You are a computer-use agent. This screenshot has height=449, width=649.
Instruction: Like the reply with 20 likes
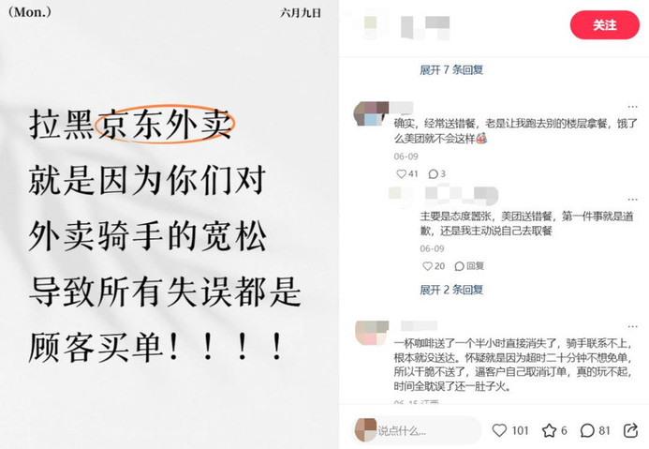[x=427, y=266]
